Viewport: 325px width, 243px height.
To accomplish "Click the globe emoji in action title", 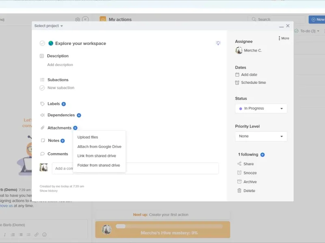I will point(51,43).
